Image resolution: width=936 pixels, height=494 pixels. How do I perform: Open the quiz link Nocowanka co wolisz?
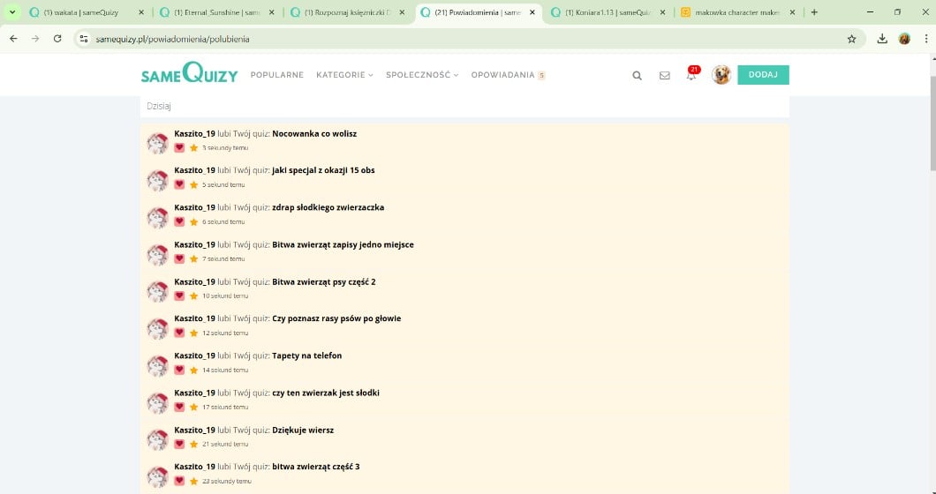pyautogui.click(x=314, y=134)
